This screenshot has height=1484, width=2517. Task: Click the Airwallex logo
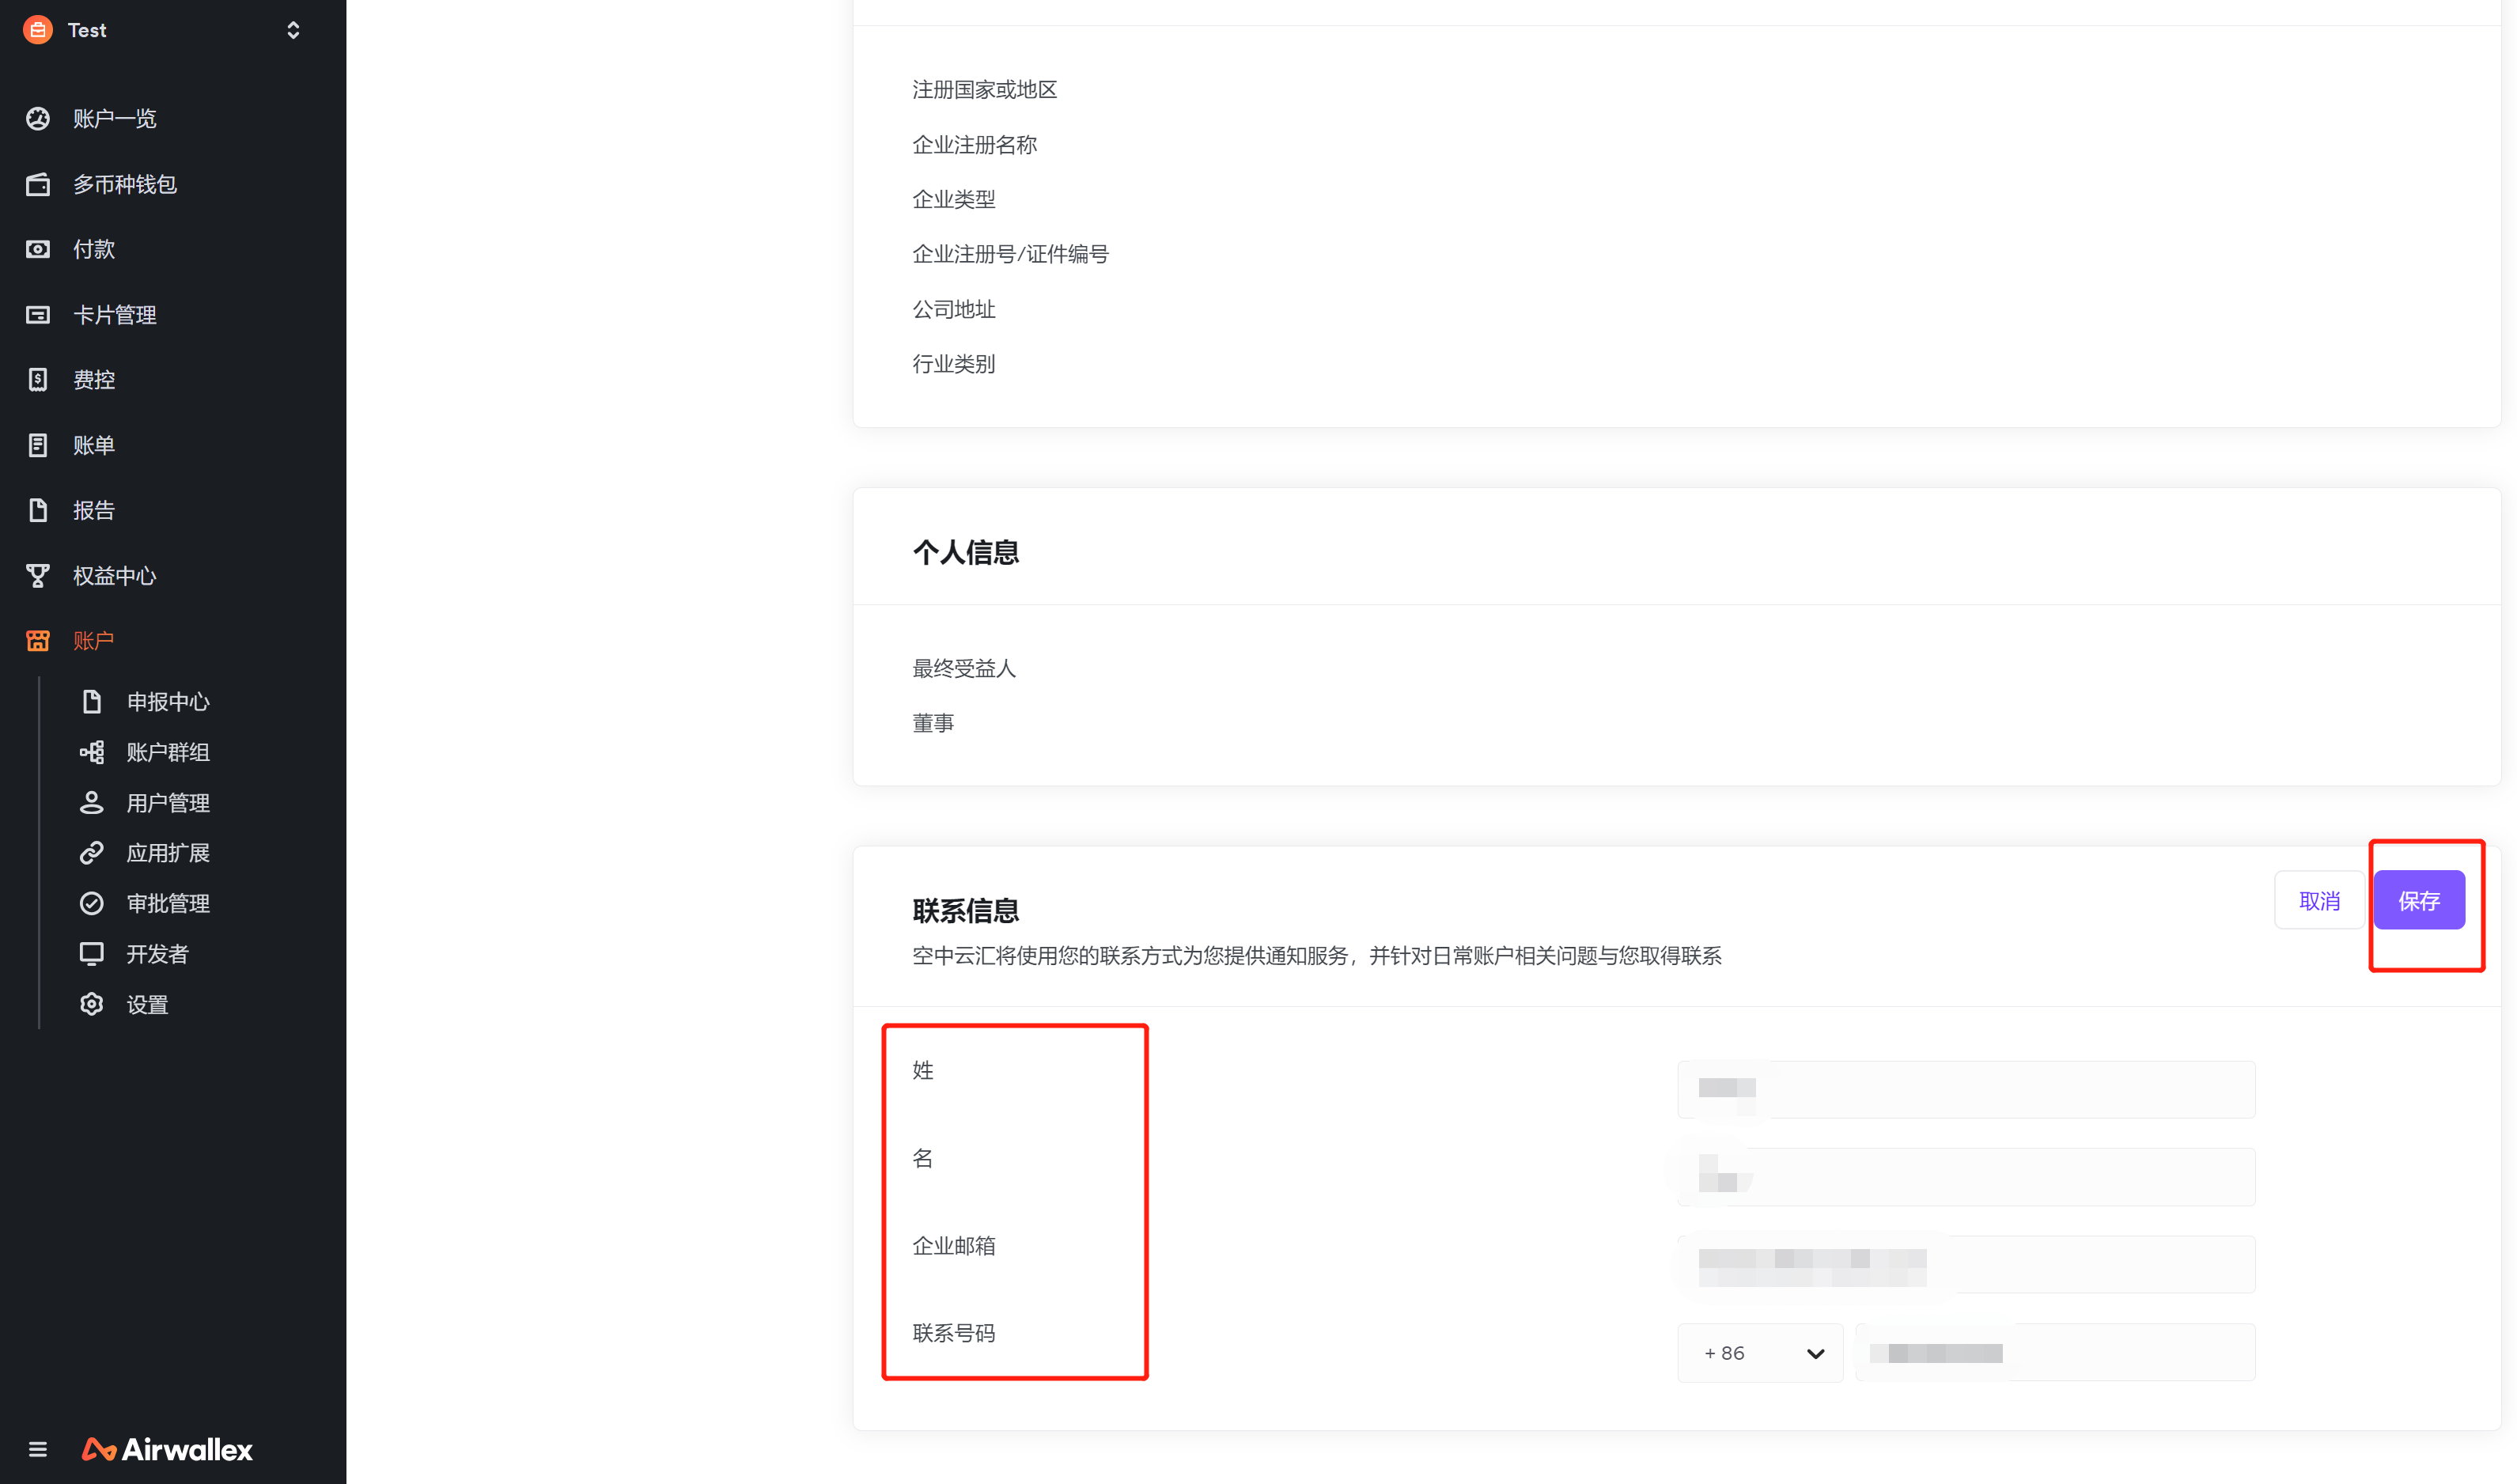coord(167,1449)
